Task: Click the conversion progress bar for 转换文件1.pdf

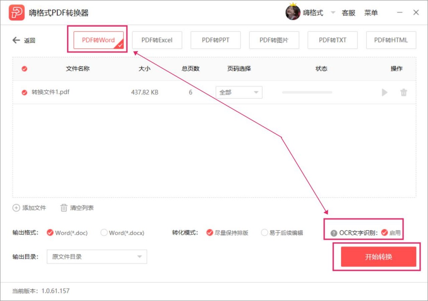Action: (307, 92)
